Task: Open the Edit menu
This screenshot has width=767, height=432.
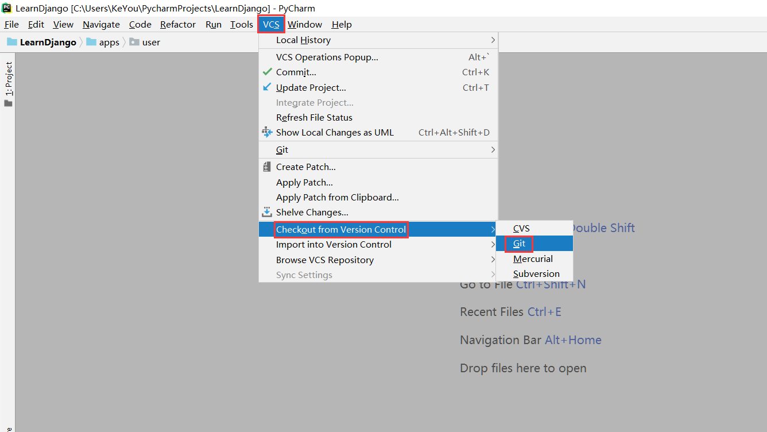Action: click(x=36, y=24)
